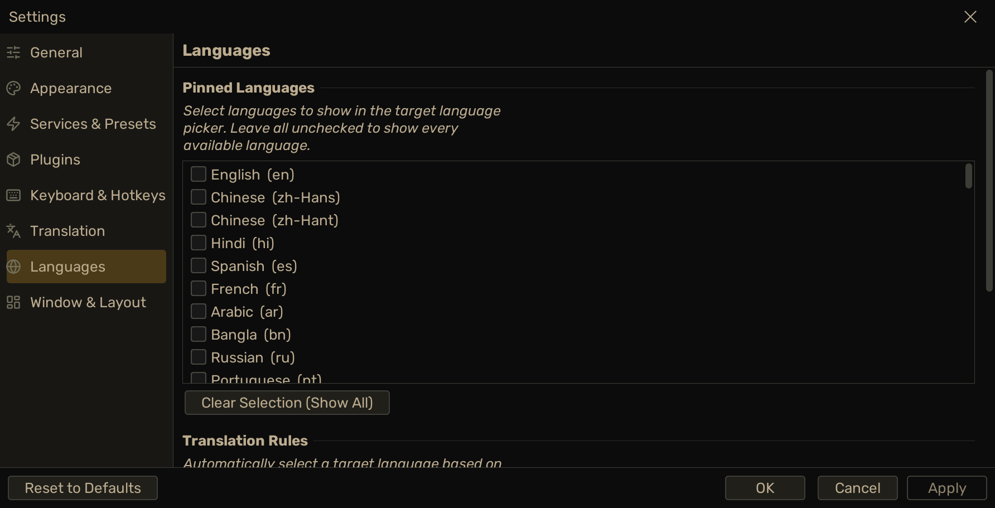
Task: Click Clear Selection (Show All) button
Action: coord(287,403)
